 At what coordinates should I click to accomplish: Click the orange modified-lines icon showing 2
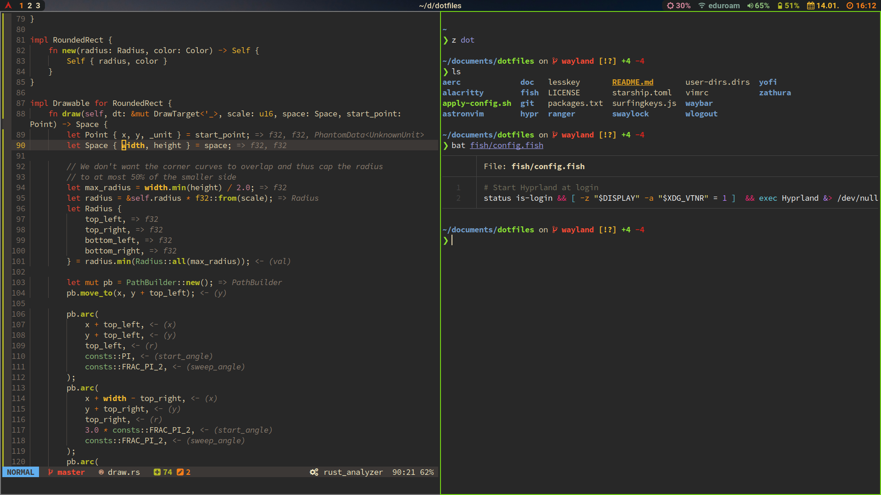point(180,472)
